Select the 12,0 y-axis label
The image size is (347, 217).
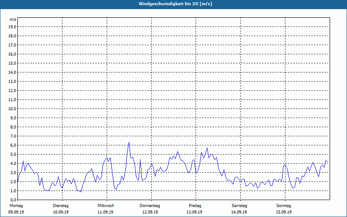pyautogui.click(x=12, y=91)
